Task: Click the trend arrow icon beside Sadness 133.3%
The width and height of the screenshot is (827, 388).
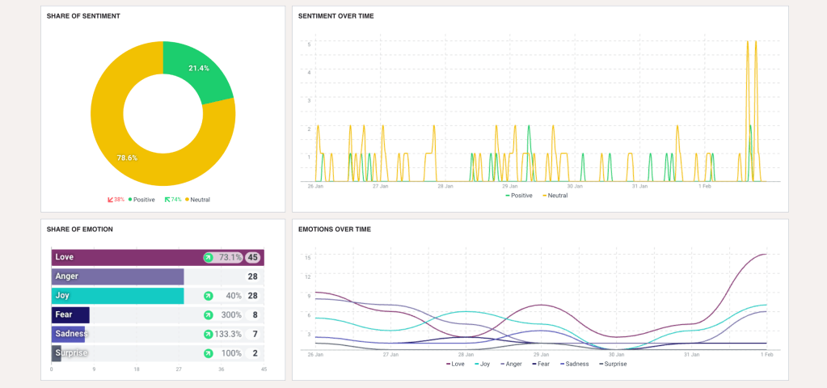Action: click(x=208, y=334)
